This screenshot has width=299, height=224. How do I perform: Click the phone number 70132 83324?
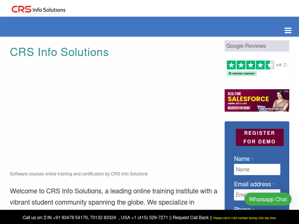pyautogui.click(x=103, y=218)
